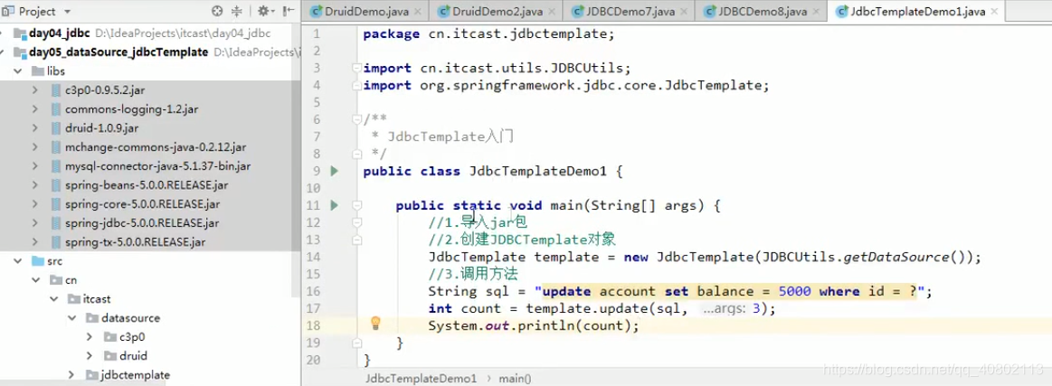
Task: Expand the jdbctemplate package
Action: click(x=71, y=374)
